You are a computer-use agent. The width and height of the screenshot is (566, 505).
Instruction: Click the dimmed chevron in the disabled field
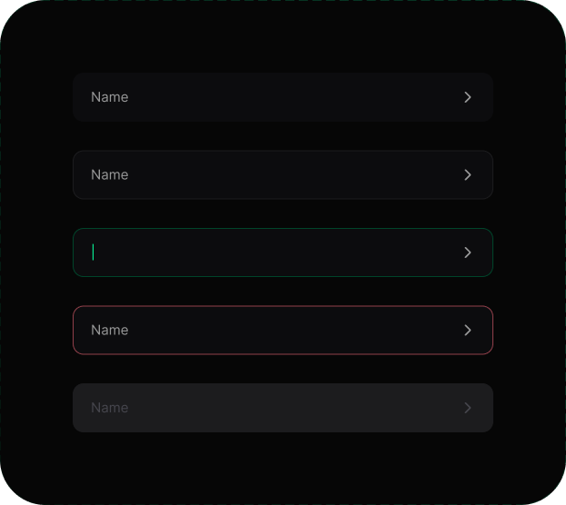tap(468, 408)
